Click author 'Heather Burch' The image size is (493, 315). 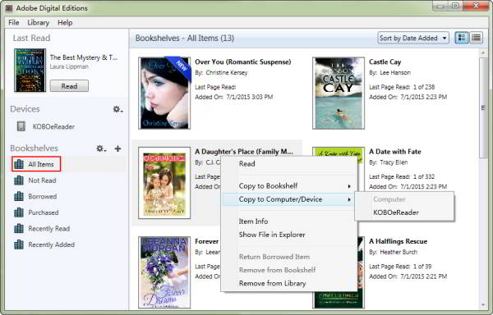point(399,252)
